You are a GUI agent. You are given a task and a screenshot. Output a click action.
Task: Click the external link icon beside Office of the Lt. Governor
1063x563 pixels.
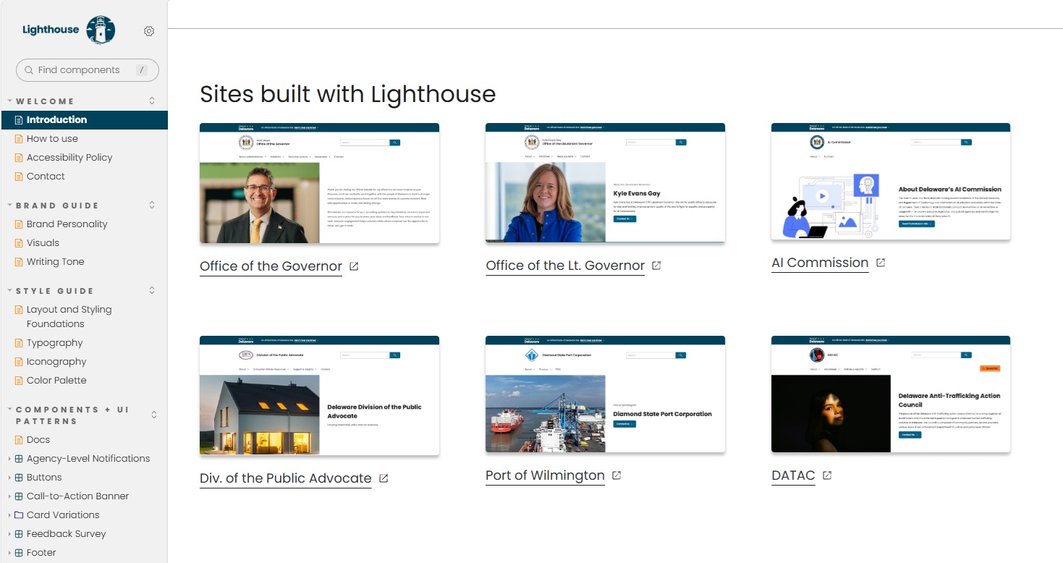pos(656,266)
